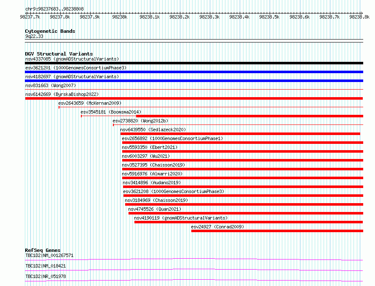375x286 pixels.
Task: Click the 98238k ruler position
Action: click(x=120, y=17)
